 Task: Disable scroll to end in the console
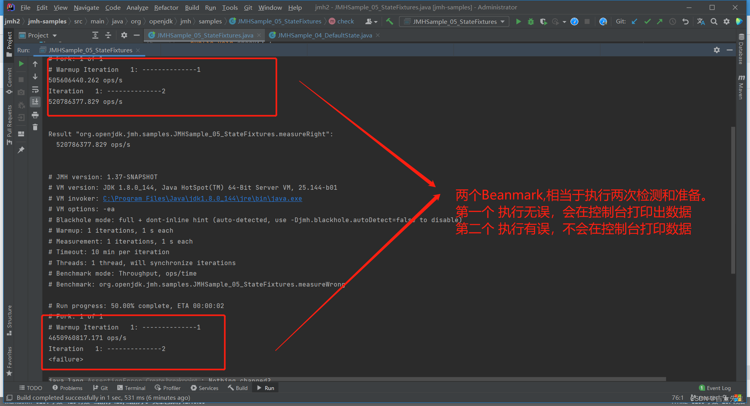pyautogui.click(x=35, y=102)
